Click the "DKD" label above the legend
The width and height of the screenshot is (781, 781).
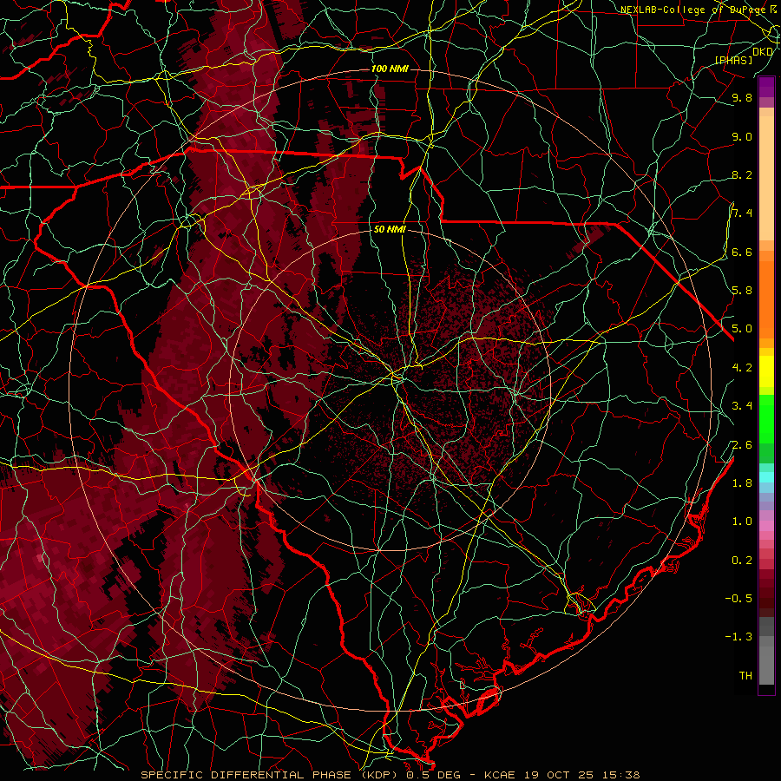(763, 51)
